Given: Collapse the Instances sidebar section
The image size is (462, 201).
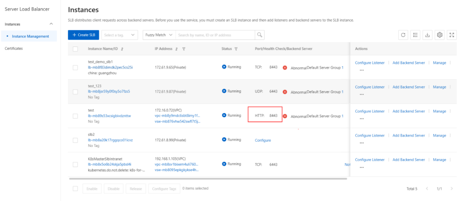Looking at the screenshot, I should (x=51, y=24).
